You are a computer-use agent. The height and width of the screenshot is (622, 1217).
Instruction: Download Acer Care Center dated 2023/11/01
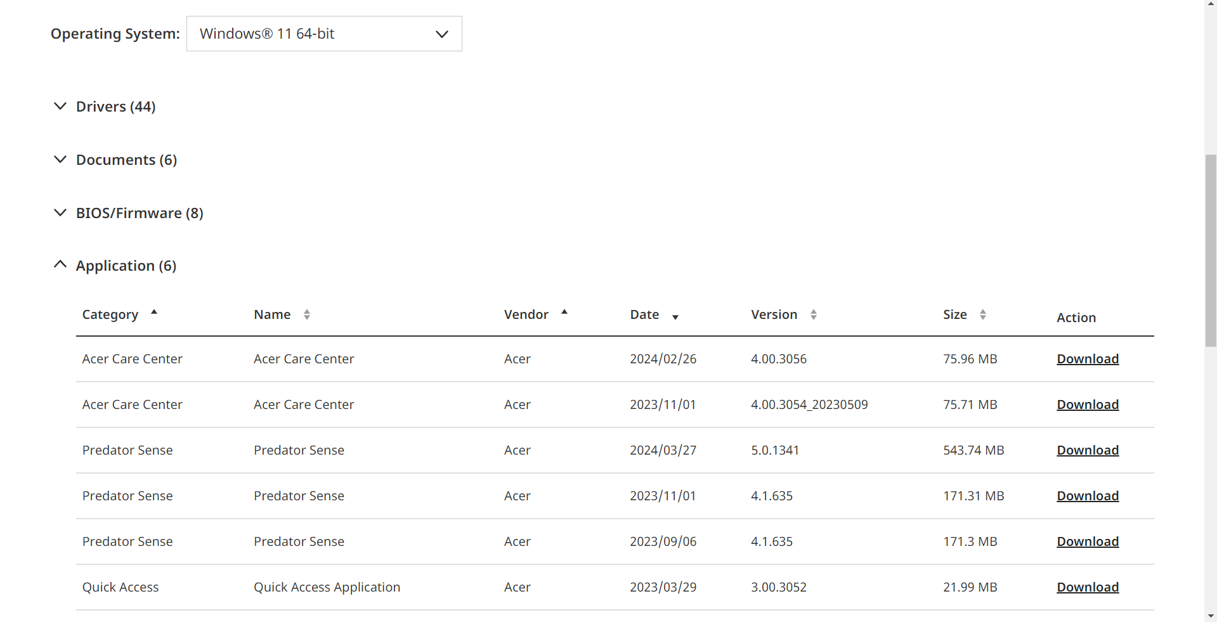pyautogui.click(x=1088, y=405)
